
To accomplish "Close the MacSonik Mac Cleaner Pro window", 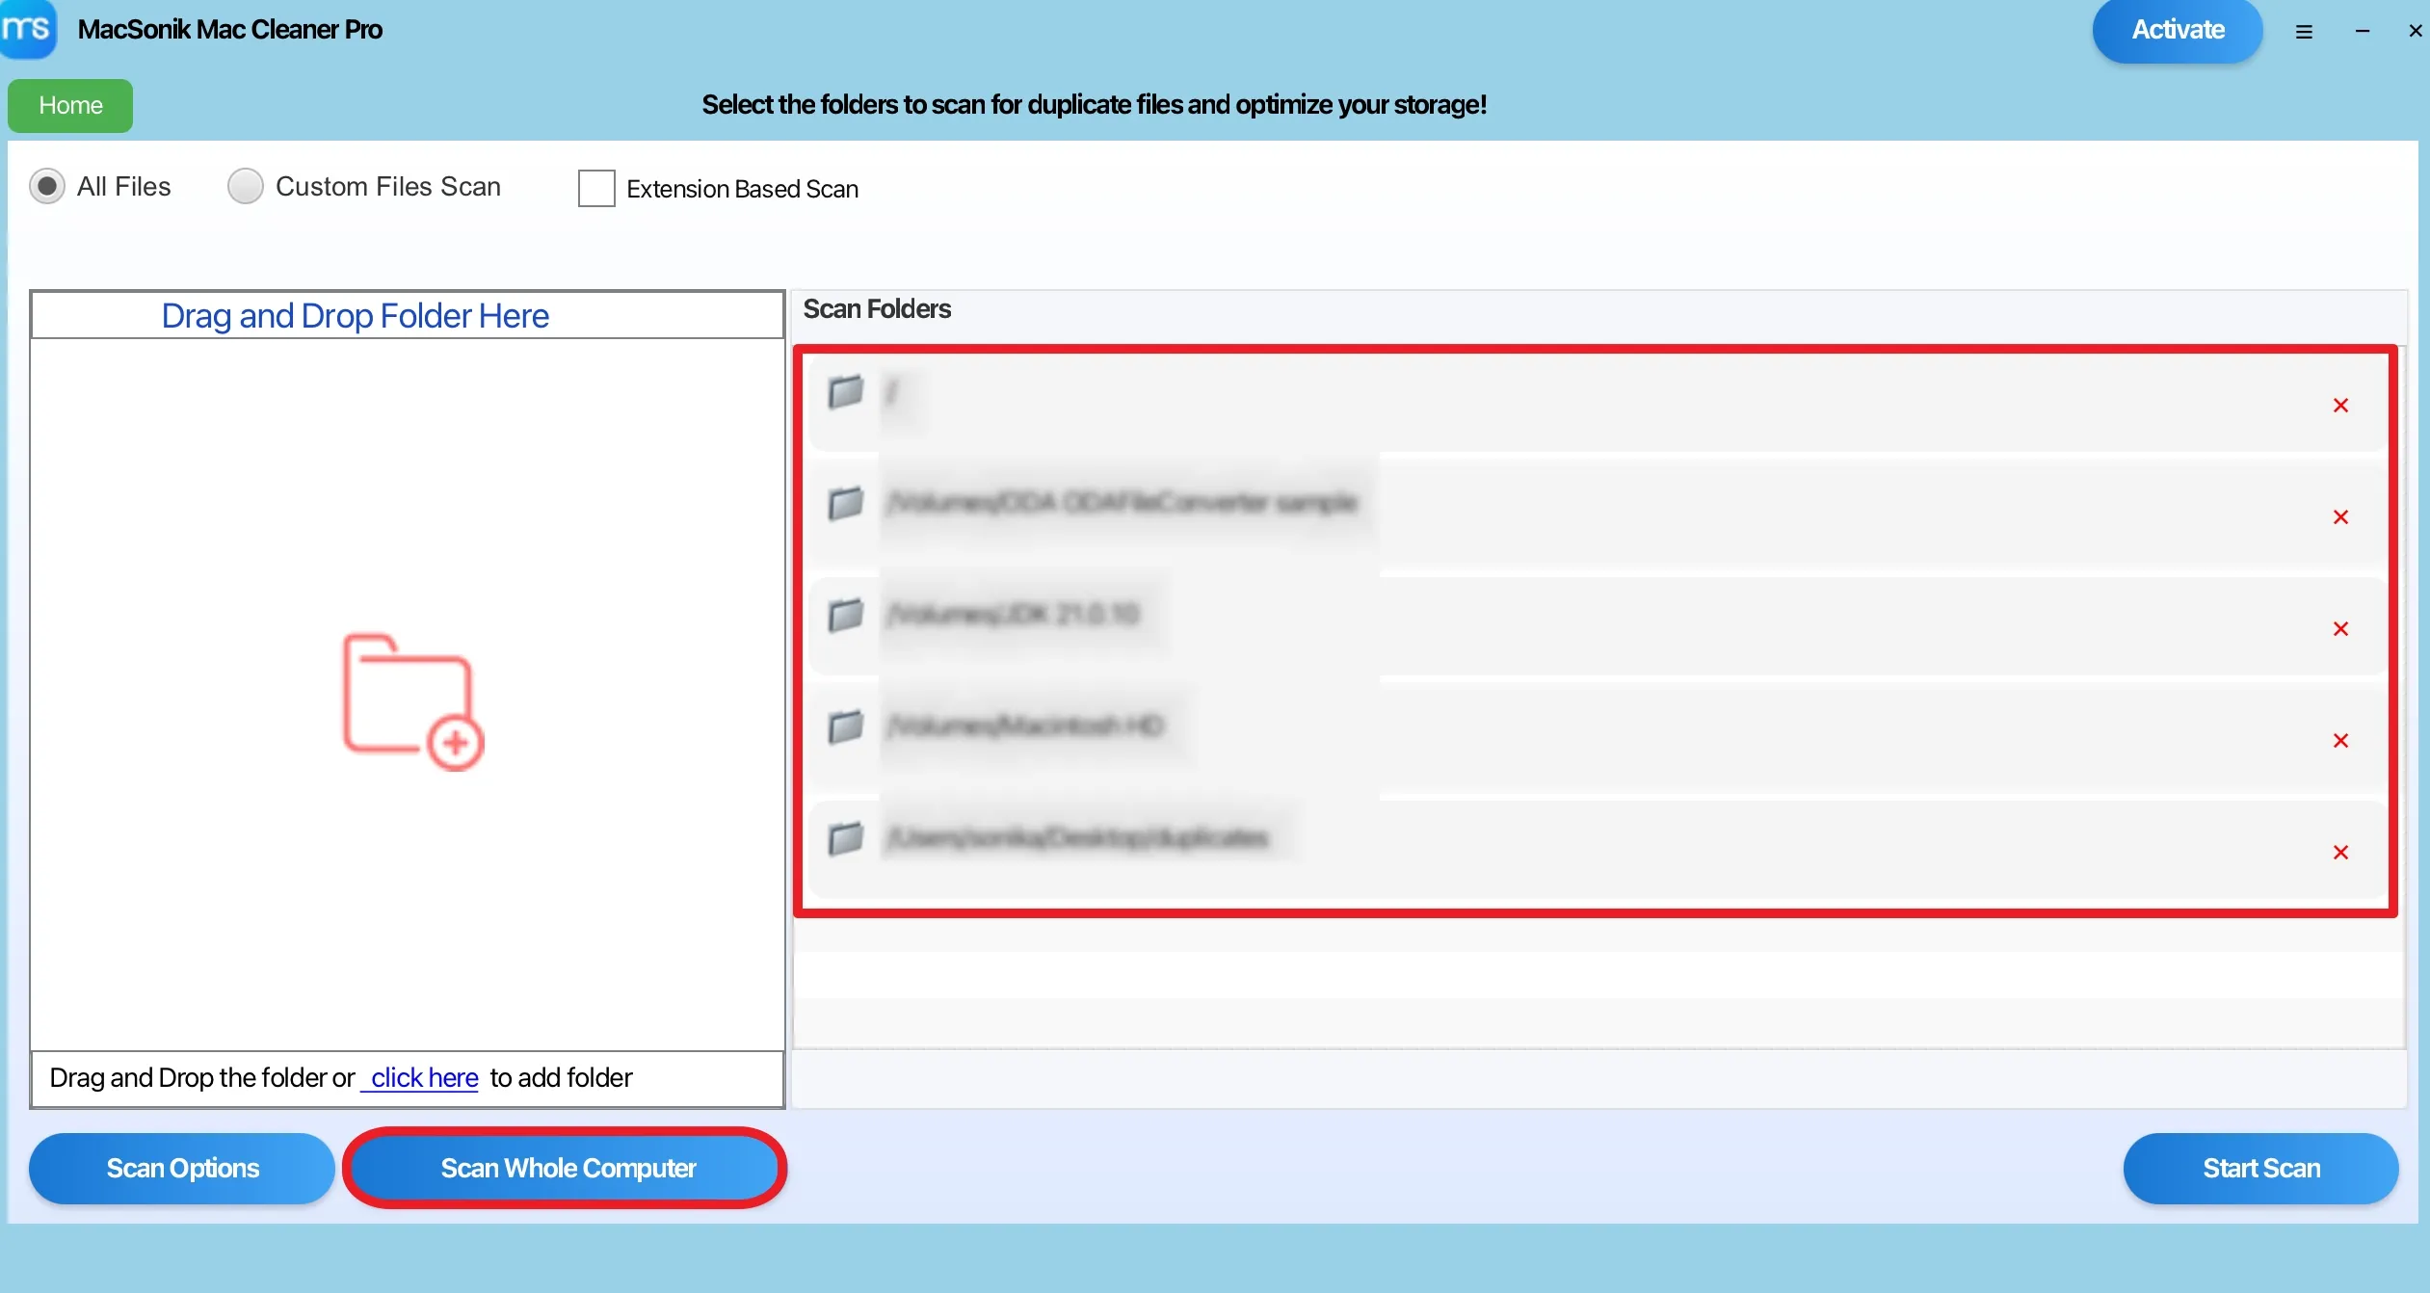I will (x=2417, y=32).
